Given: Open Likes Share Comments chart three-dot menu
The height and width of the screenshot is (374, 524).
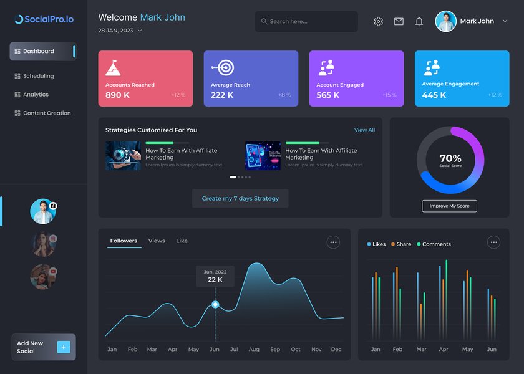Looking at the screenshot, I should [493, 242].
